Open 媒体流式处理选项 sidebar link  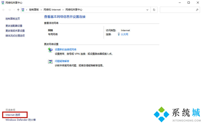tap(15, 35)
